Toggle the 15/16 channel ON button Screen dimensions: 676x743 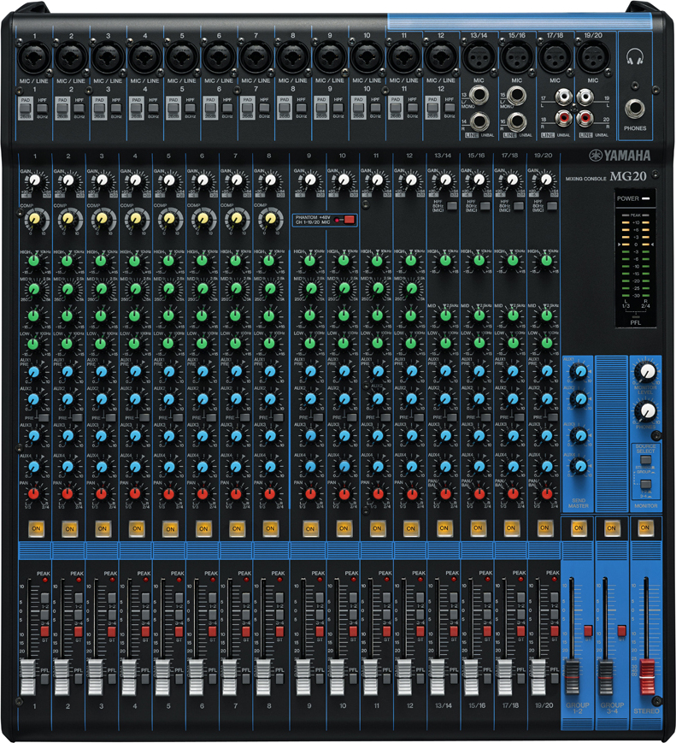477,528
